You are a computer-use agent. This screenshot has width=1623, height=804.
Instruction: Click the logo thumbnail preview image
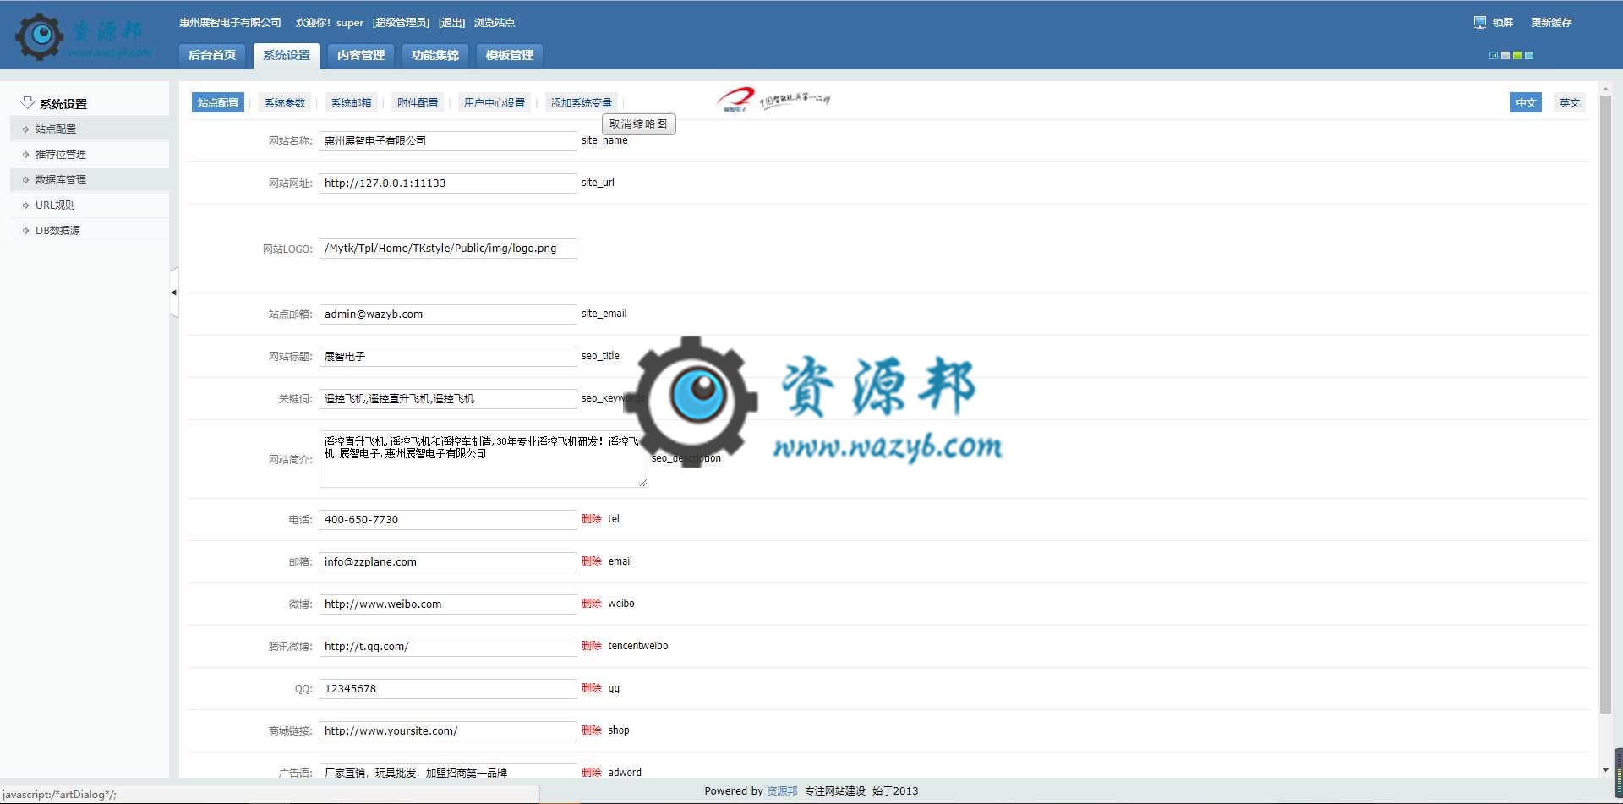[773, 100]
